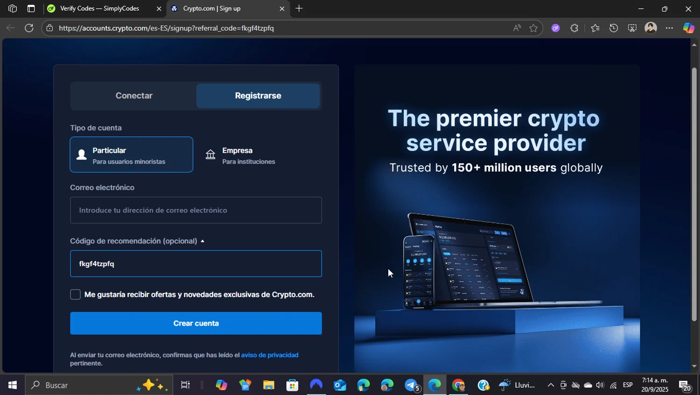Screen dimensions: 700x395
Task: Add this page to favorites star
Action: [x=533, y=28]
